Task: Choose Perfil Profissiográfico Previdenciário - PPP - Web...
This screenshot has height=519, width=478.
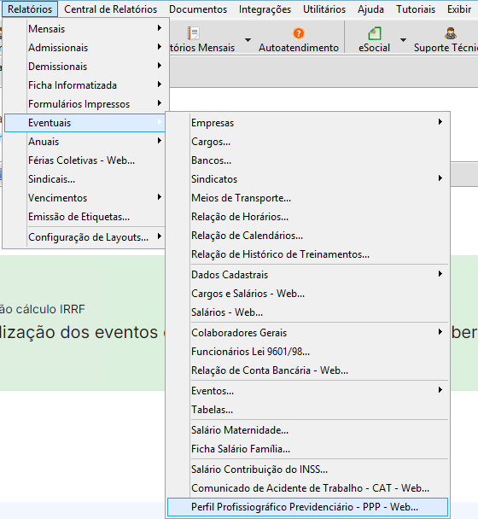Action: coord(307,507)
